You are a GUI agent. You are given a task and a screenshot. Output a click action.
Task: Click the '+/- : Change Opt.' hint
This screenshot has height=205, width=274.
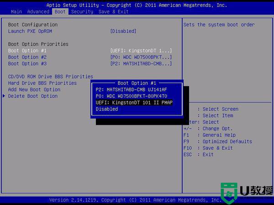[208, 128]
